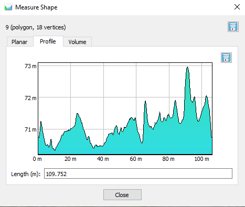The image size is (245, 207).
Task: Click the 100 m distance label
Action: point(202,159)
